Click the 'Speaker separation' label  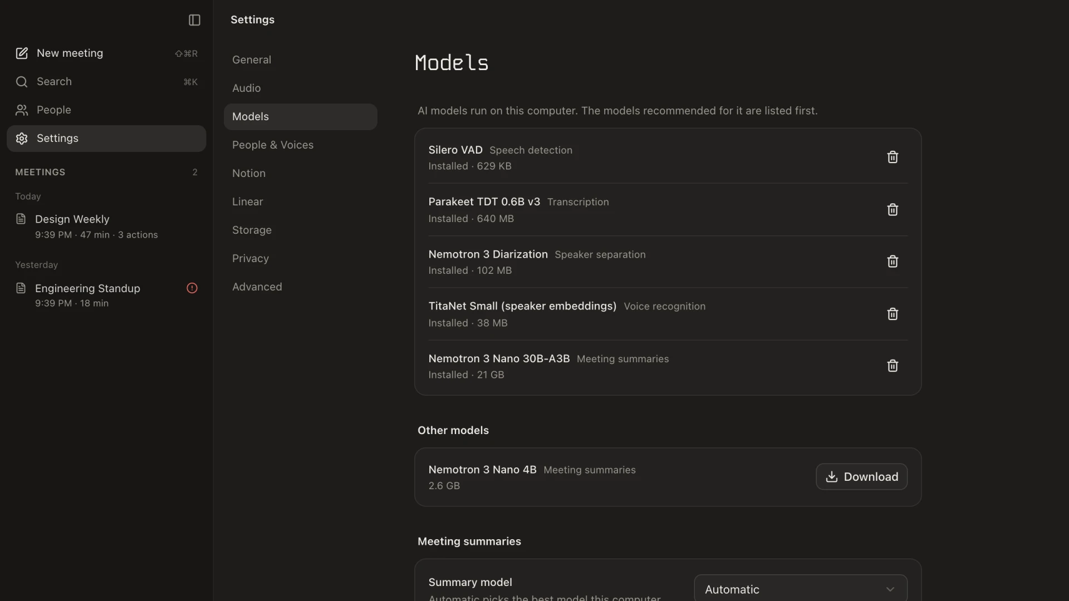600,254
